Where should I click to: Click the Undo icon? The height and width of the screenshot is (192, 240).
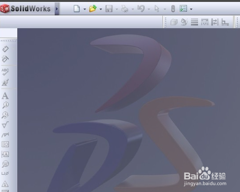(141, 9)
